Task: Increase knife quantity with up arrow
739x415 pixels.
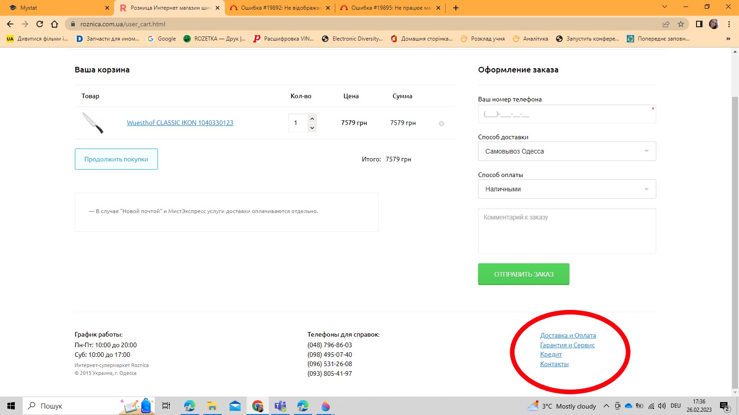Action: point(312,119)
